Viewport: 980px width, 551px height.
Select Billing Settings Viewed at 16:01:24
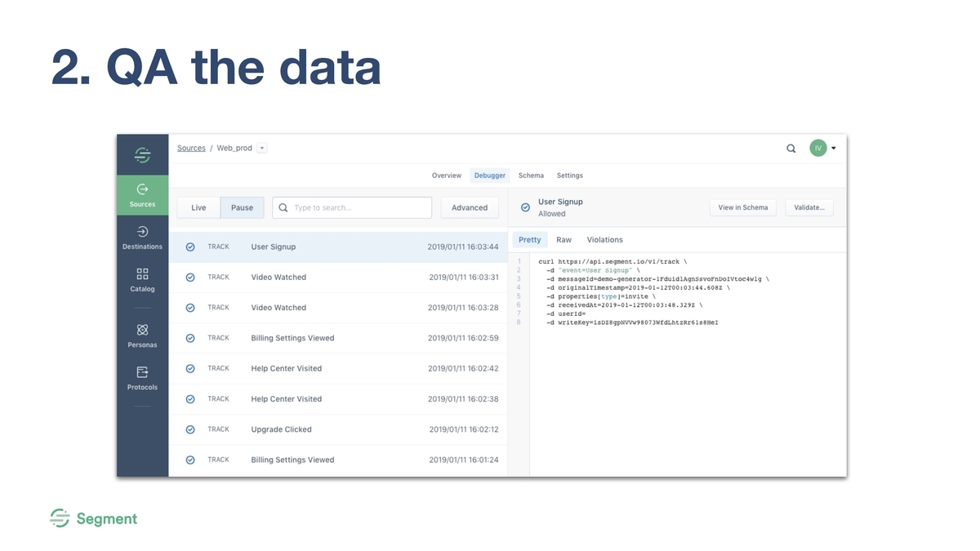(292, 460)
